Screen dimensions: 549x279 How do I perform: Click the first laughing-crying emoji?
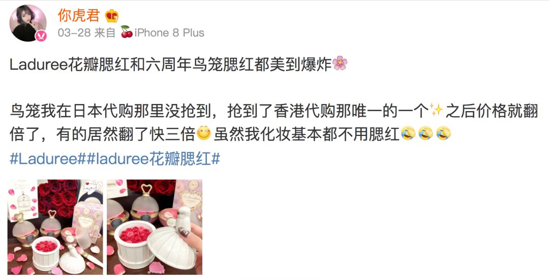coord(408,134)
